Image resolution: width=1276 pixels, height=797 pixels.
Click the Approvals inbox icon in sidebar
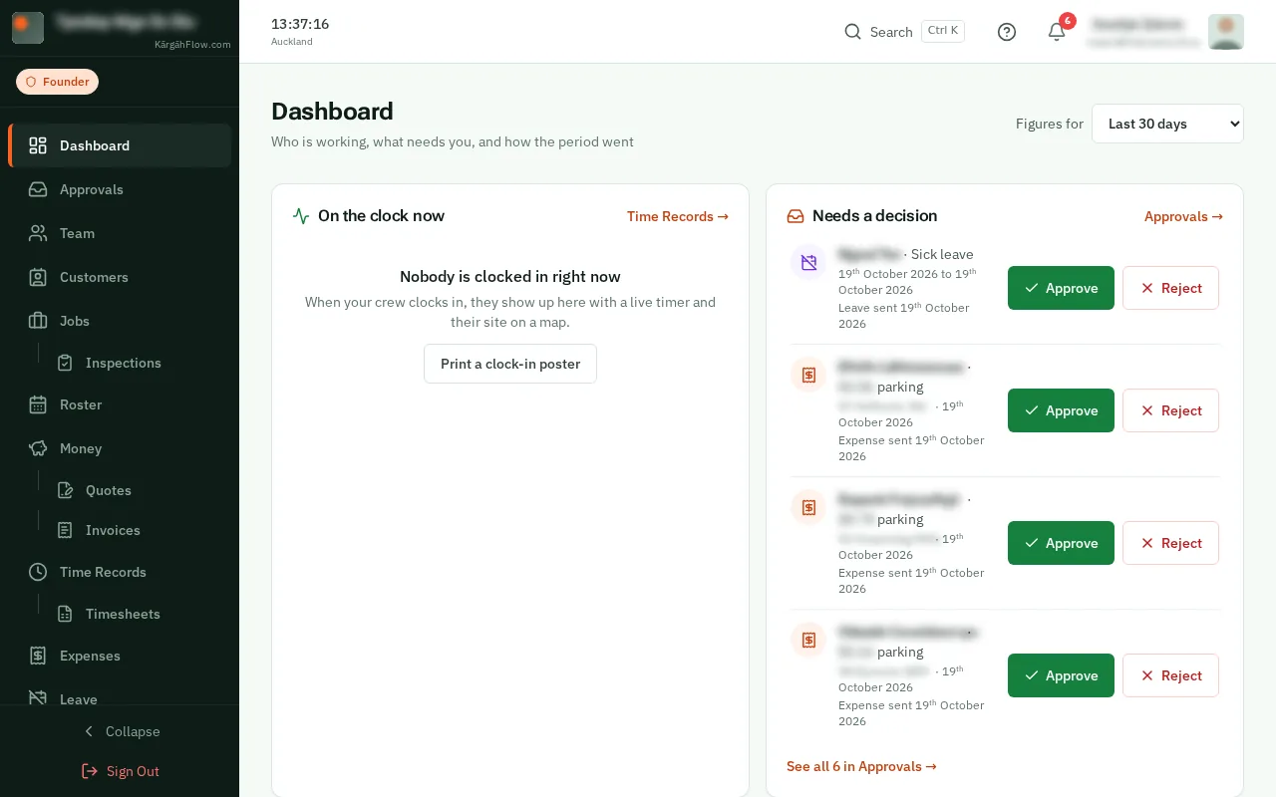tap(38, 189)
